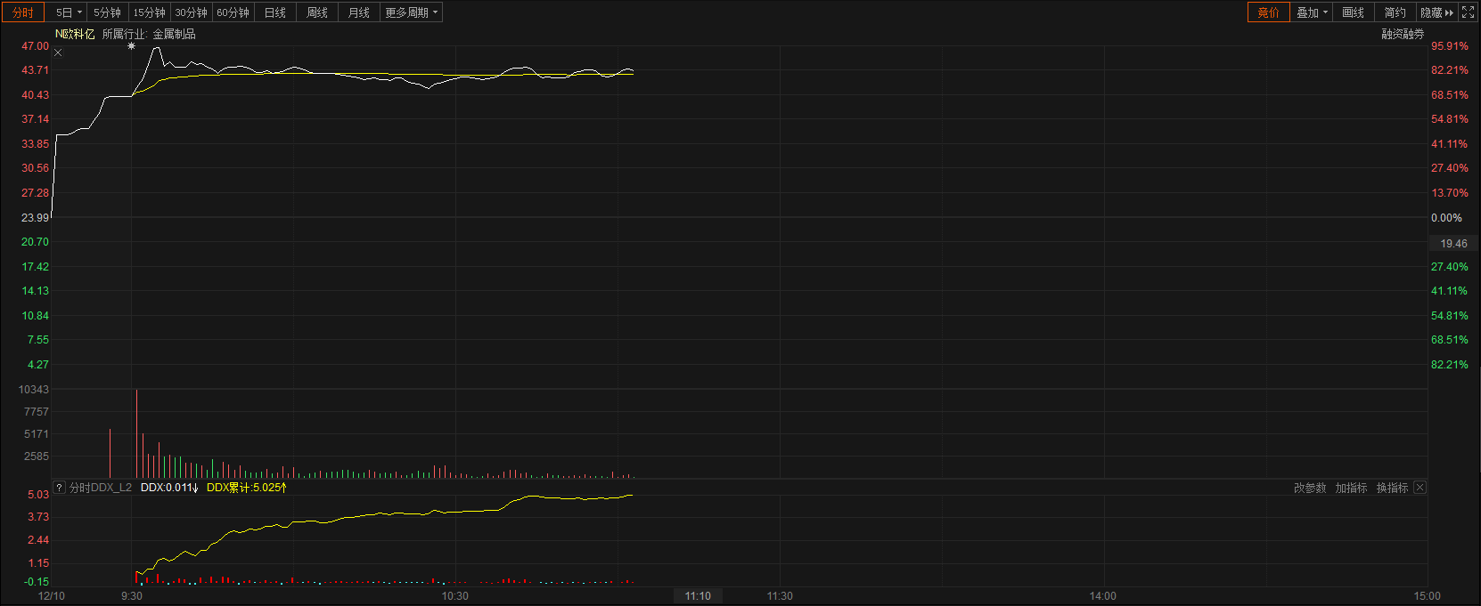
Task: Open the 更多周期 dropdown menu
Action: pyautogui.click(x=411, y=12)
